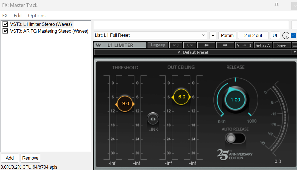Adjust the wet/dry mix knob

pyautogui.click(x=286, y=35)
